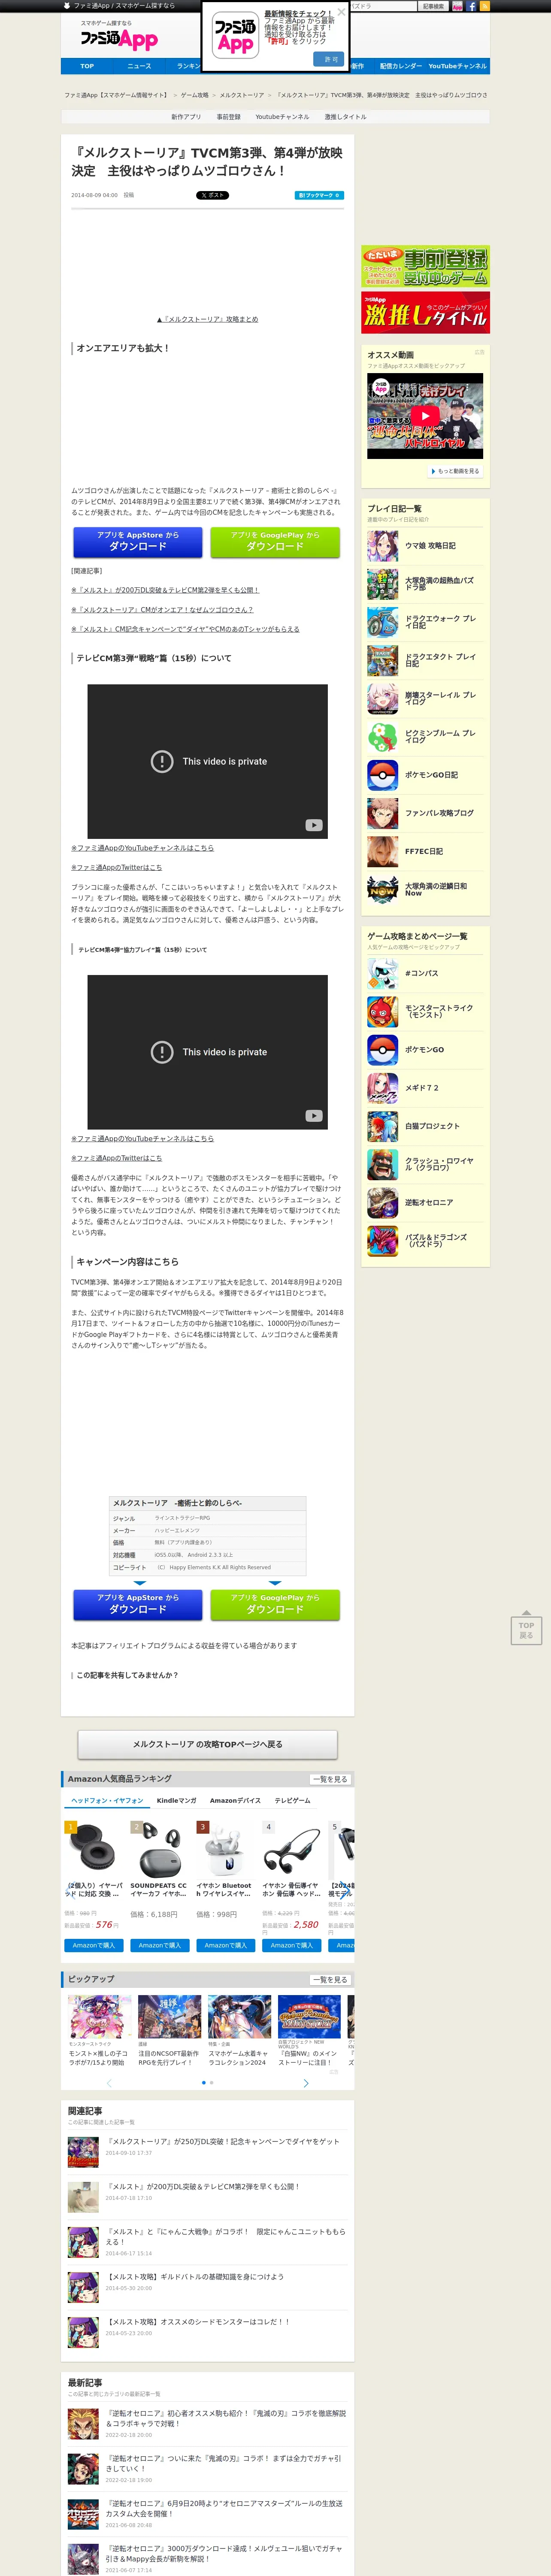Click the B! ブックマーク button

coord(319,195)
